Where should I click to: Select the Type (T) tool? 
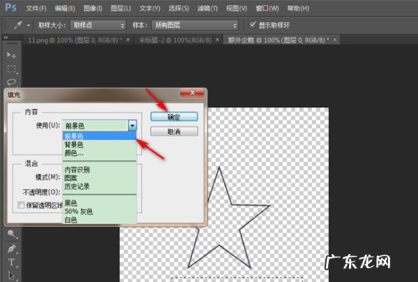click(11, 263)
